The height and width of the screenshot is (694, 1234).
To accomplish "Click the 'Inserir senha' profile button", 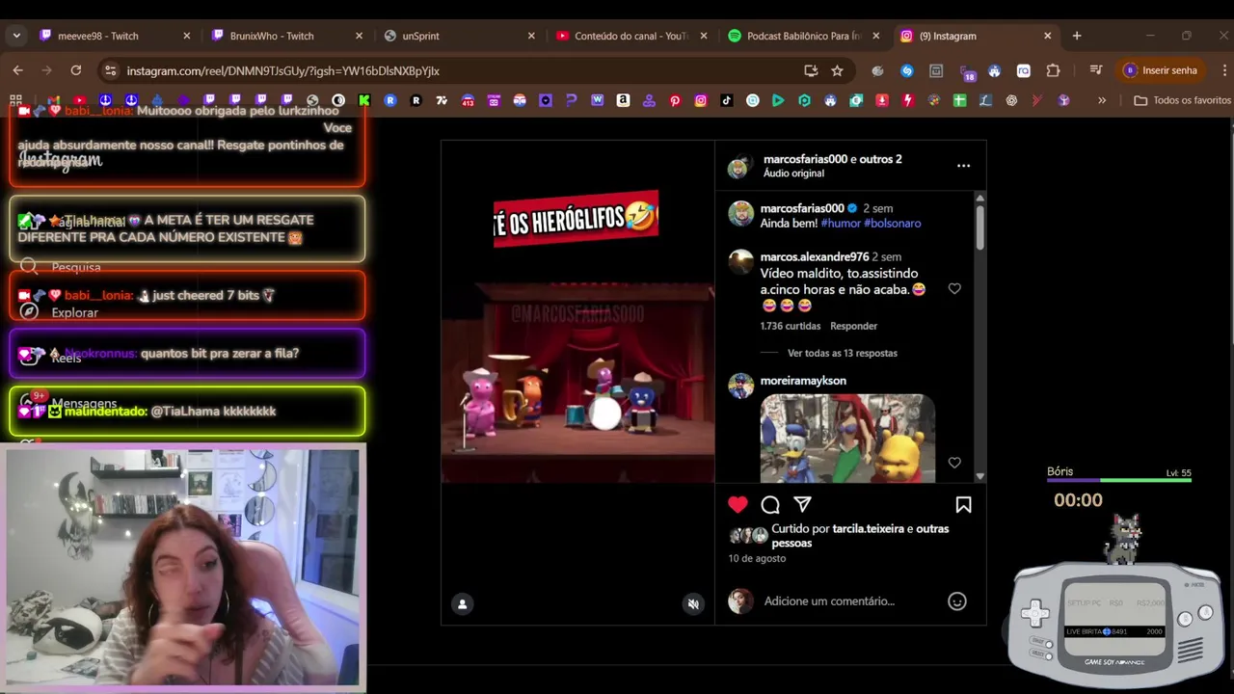I will (x=1161, y=70).
